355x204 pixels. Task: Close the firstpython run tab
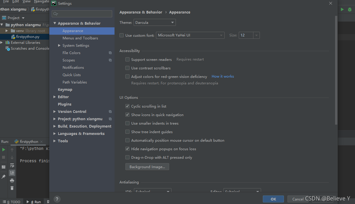coord(41,142)
